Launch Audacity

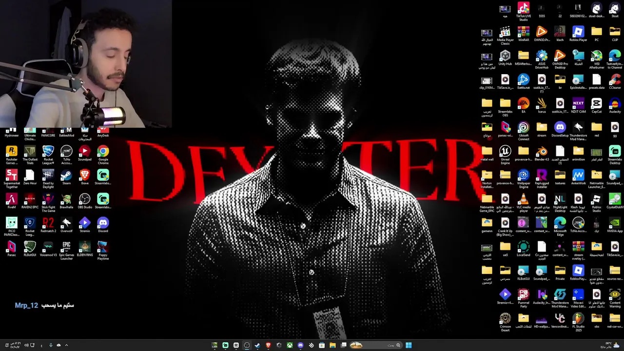coord(615,105)
